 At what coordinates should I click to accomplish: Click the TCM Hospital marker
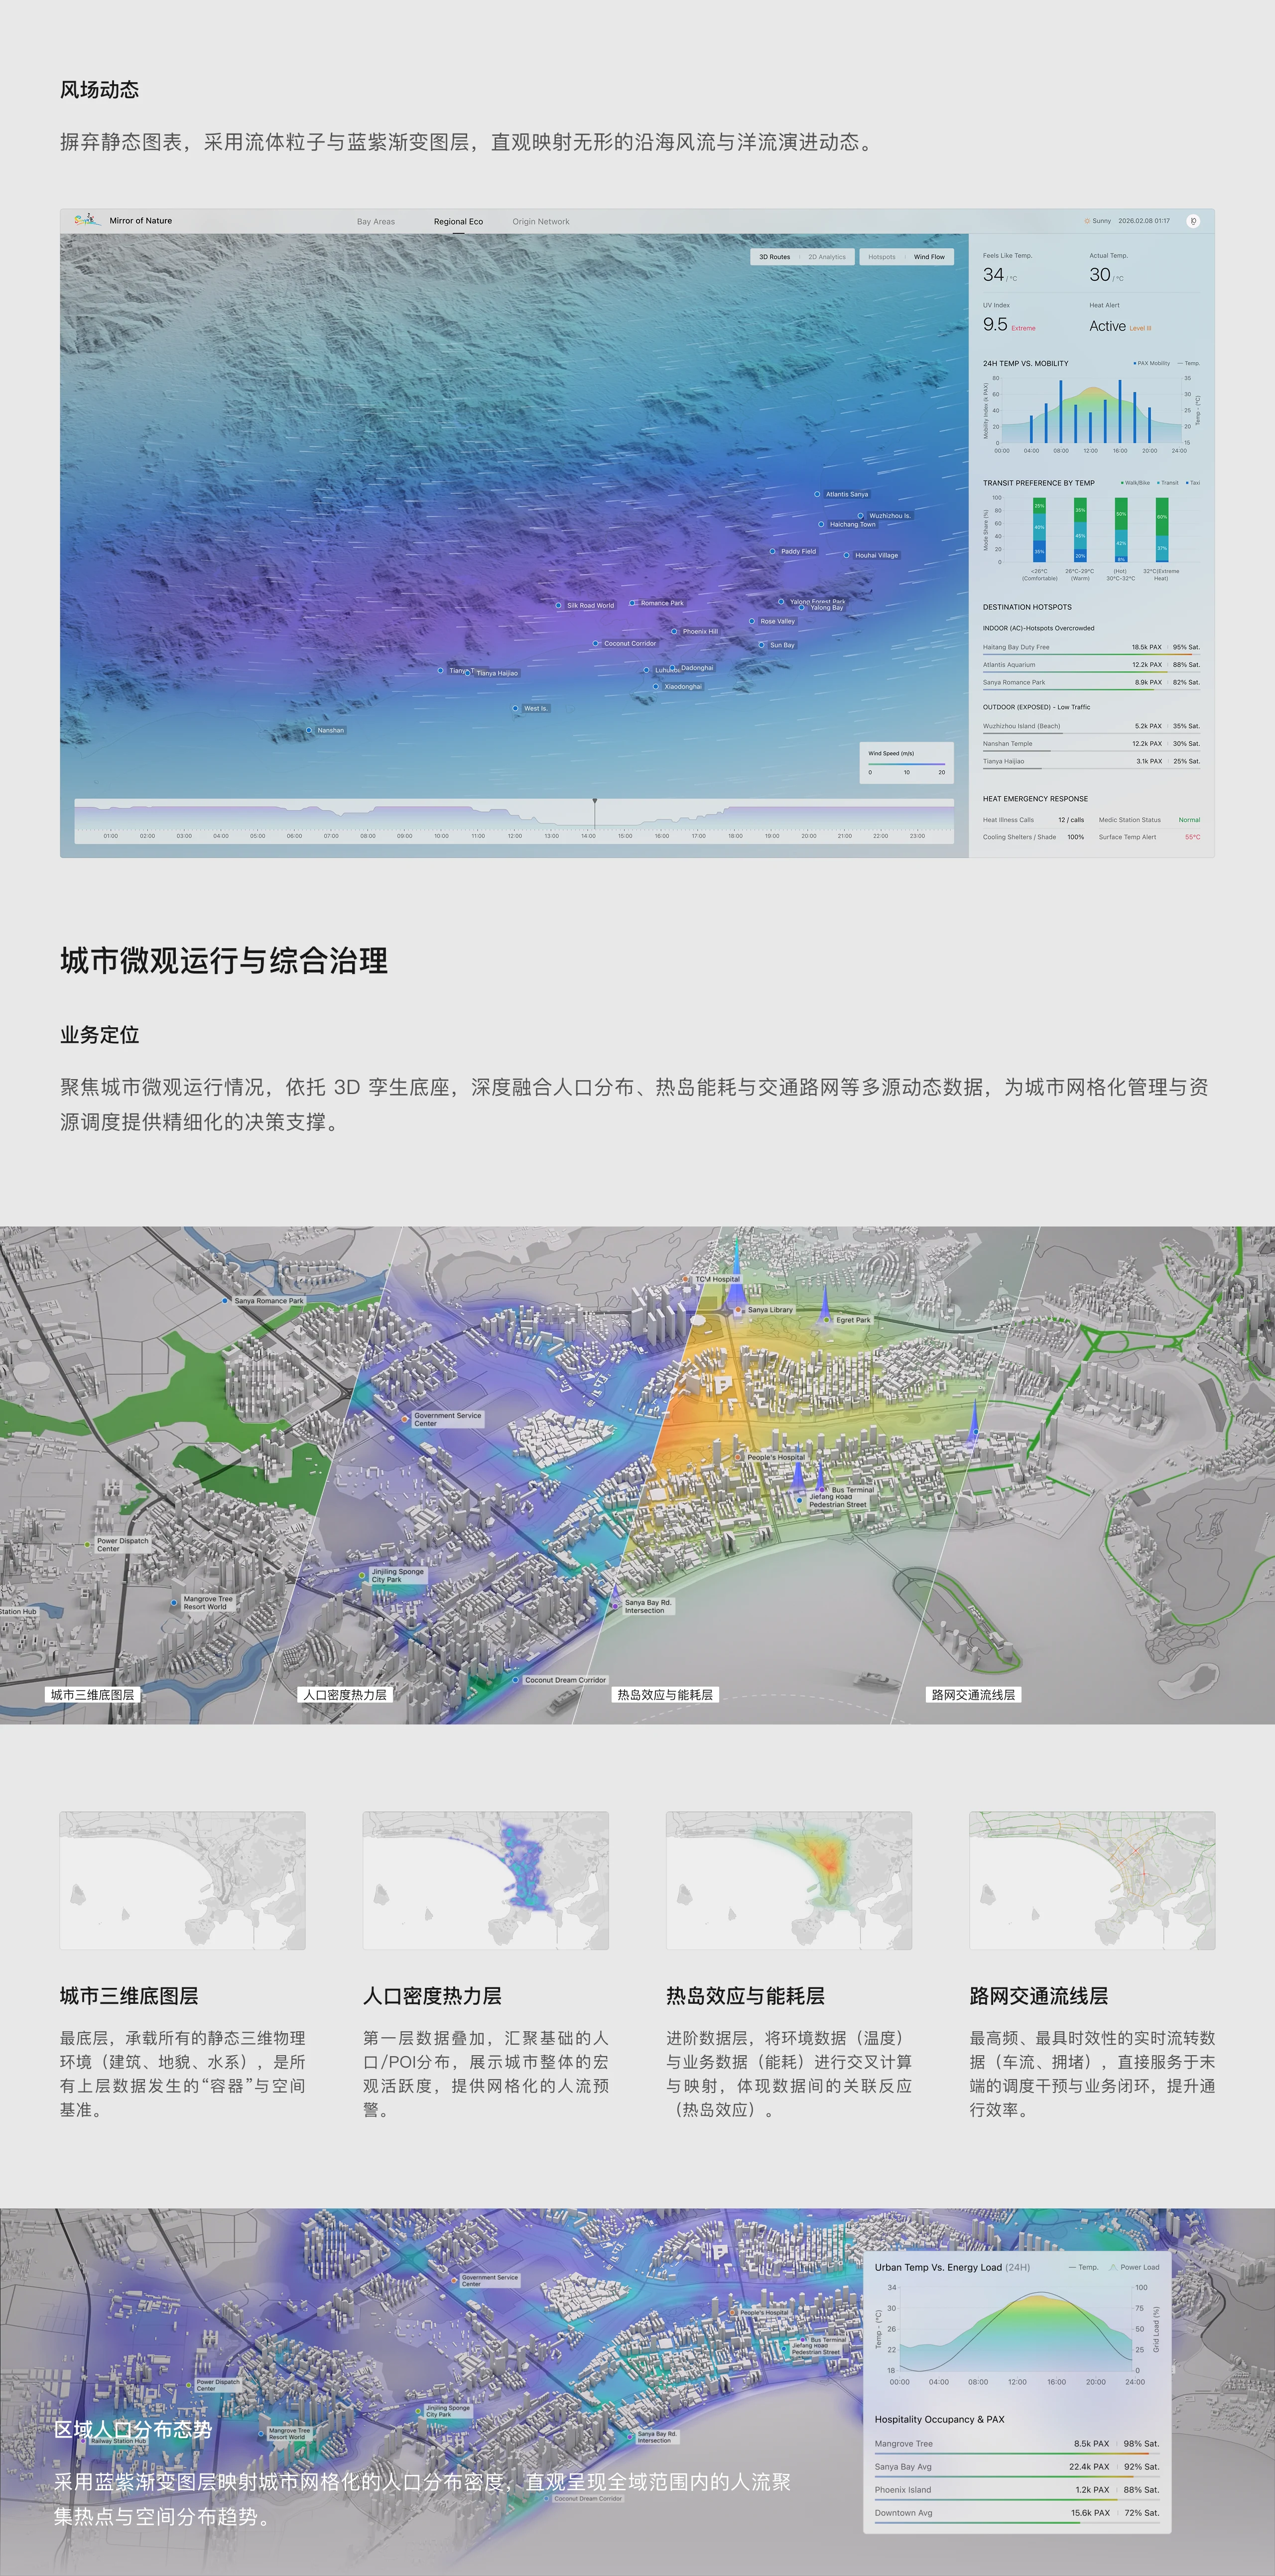686,1279
